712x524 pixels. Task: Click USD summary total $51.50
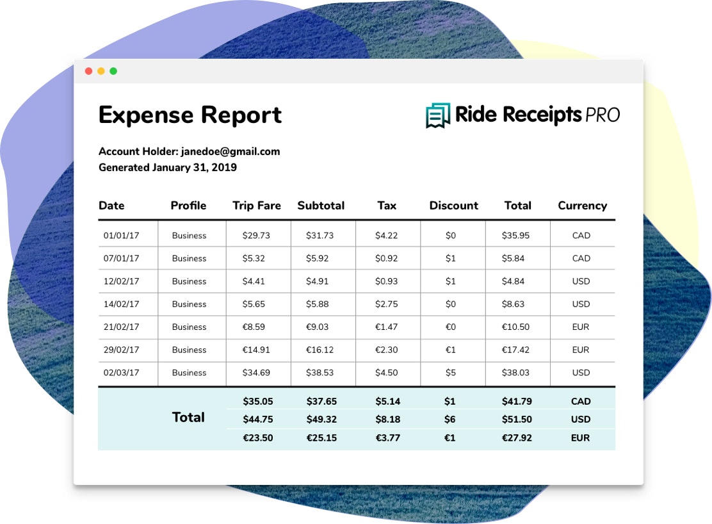[517, 420]
